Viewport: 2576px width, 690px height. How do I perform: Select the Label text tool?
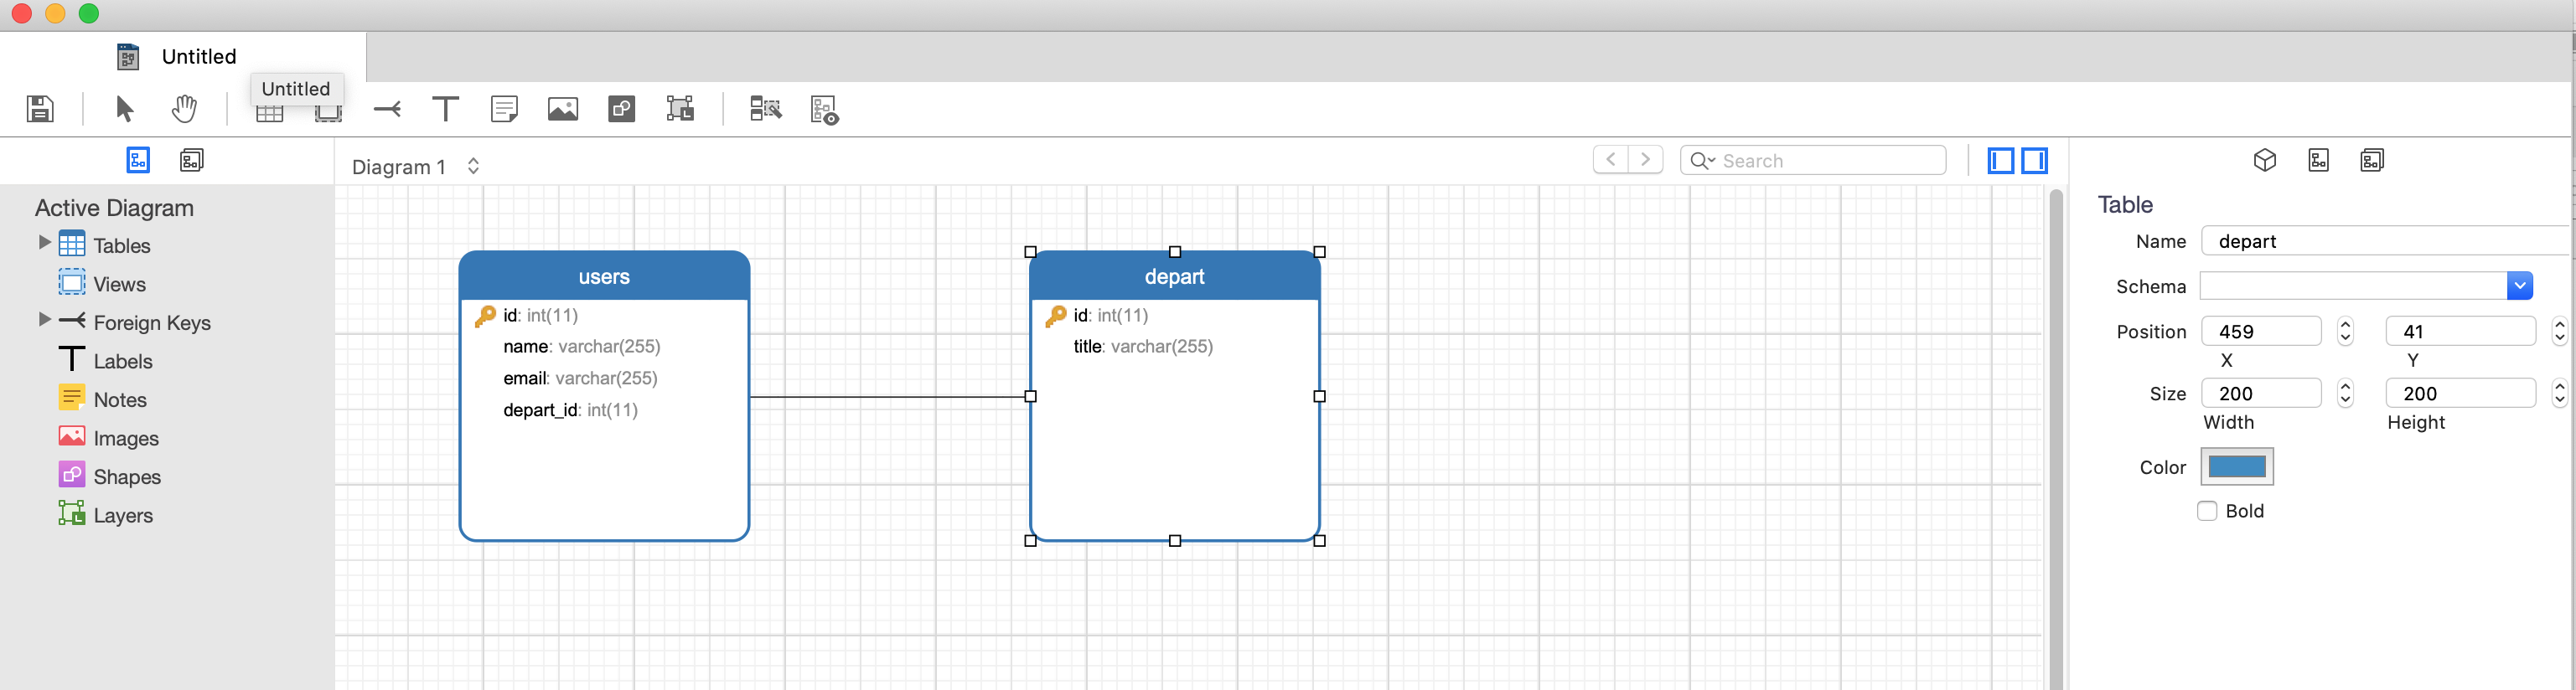pos(445,109)
